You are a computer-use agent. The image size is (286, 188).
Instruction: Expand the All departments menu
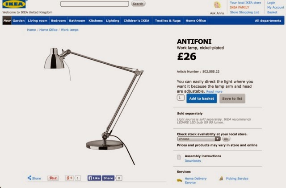pyautogui.click(x=268, y=21)
